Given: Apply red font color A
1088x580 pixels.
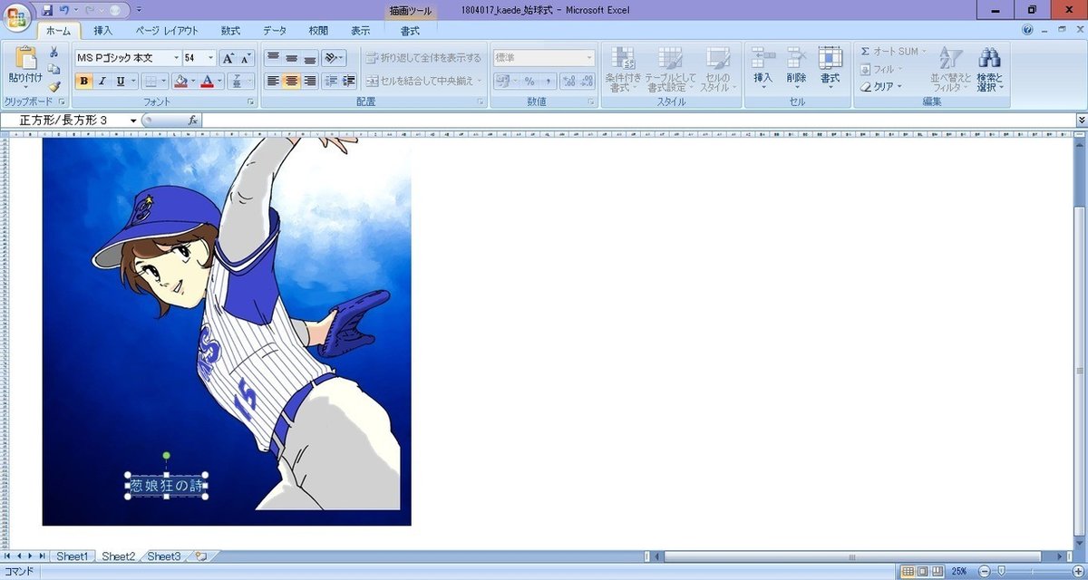Looking at the screenshot, I should click(208, 81).
